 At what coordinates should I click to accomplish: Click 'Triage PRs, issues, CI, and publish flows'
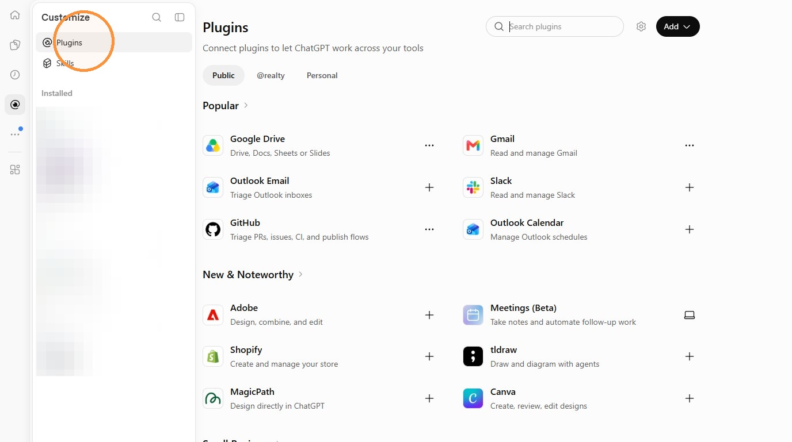tap(299, 237)
